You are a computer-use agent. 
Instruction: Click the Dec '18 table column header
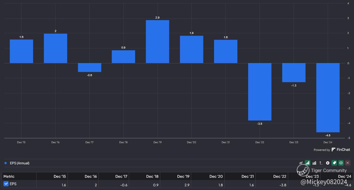[145, 176]
